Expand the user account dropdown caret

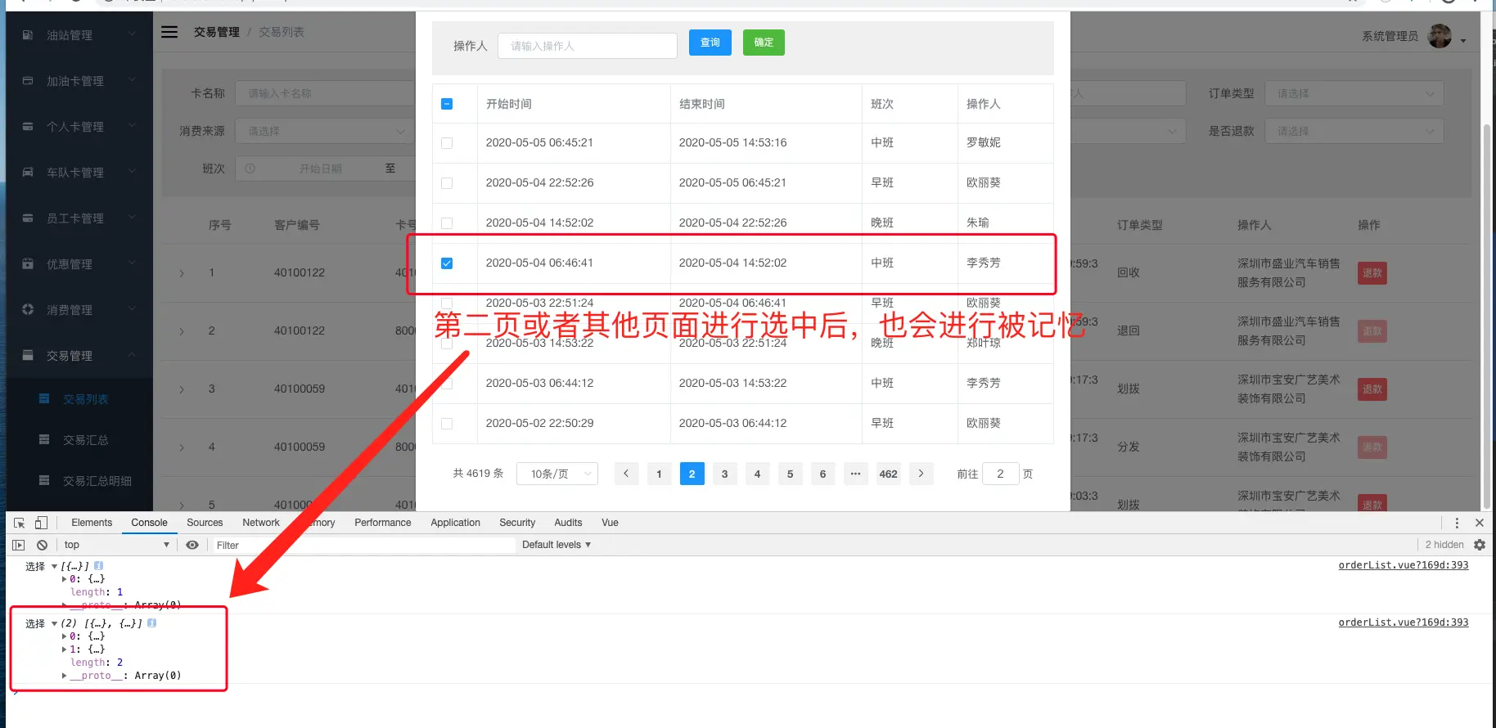pyautogui.click(x=1463, y=41)
